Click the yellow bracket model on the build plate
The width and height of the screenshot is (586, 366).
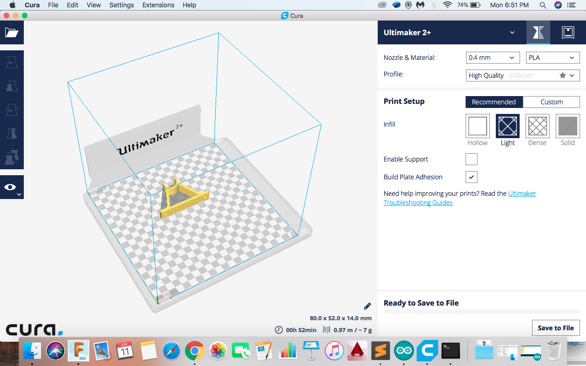pyautogui.click(x=184, y=199)
